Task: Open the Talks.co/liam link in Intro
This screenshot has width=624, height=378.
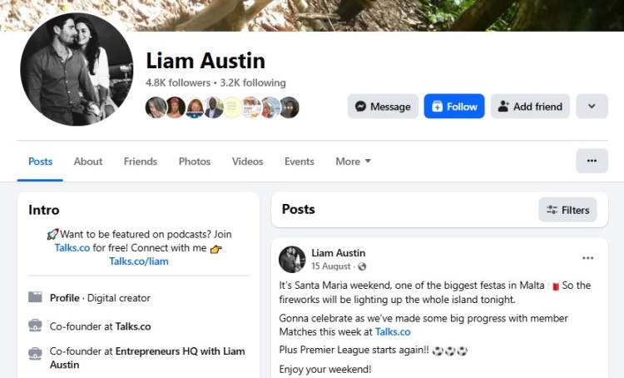Action: coord(139,261)
